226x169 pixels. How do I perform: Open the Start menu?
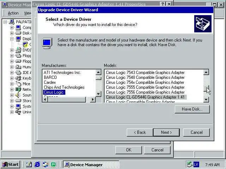pyautogui.click(x=11, y=164)
